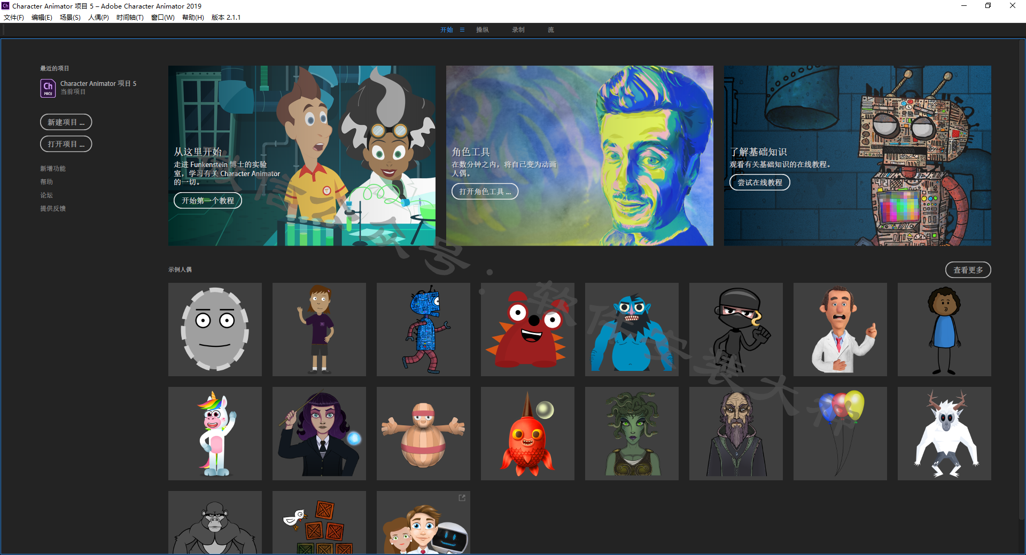Select the bird and crates puppet
Screen dimensions: 1026x555
click(319, 522)
